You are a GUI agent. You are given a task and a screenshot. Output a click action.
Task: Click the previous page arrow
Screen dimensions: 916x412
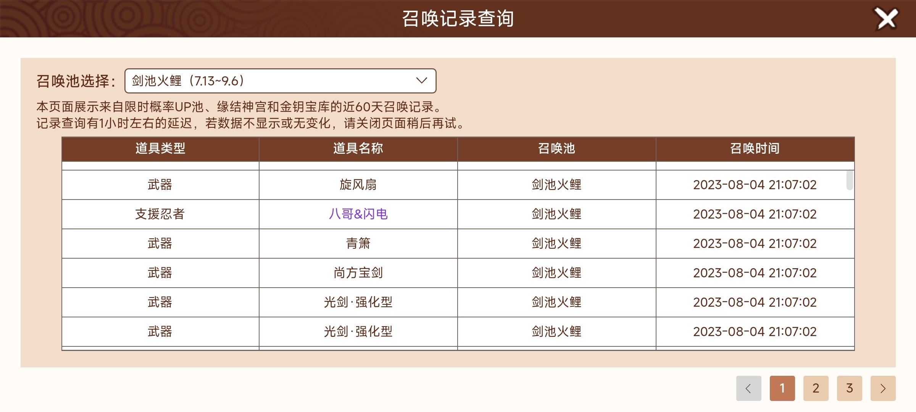(x=748, y=388)
